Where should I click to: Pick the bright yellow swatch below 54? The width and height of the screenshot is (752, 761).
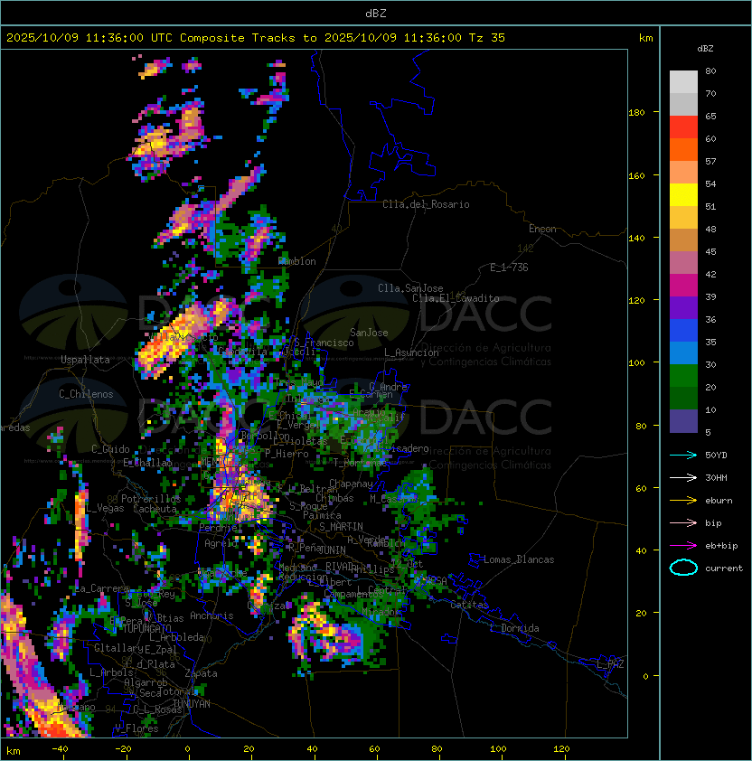(x=683, y=195)
